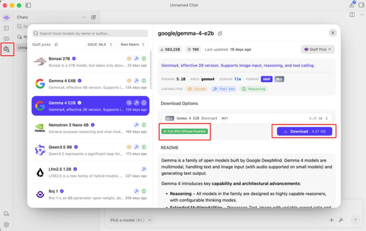This screenshot has width=366, height=231.
Task: Open the My Models library sidebar icon
Action: click(6, 39)
